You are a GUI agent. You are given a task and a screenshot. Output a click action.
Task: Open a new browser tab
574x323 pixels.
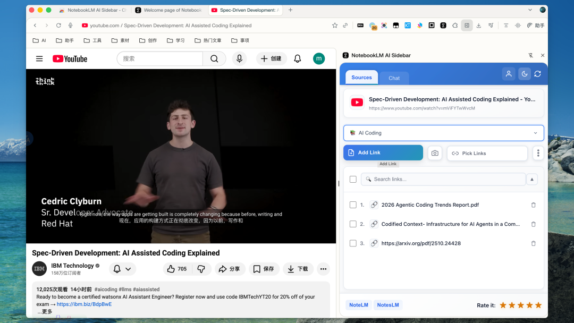click(290, 10)
